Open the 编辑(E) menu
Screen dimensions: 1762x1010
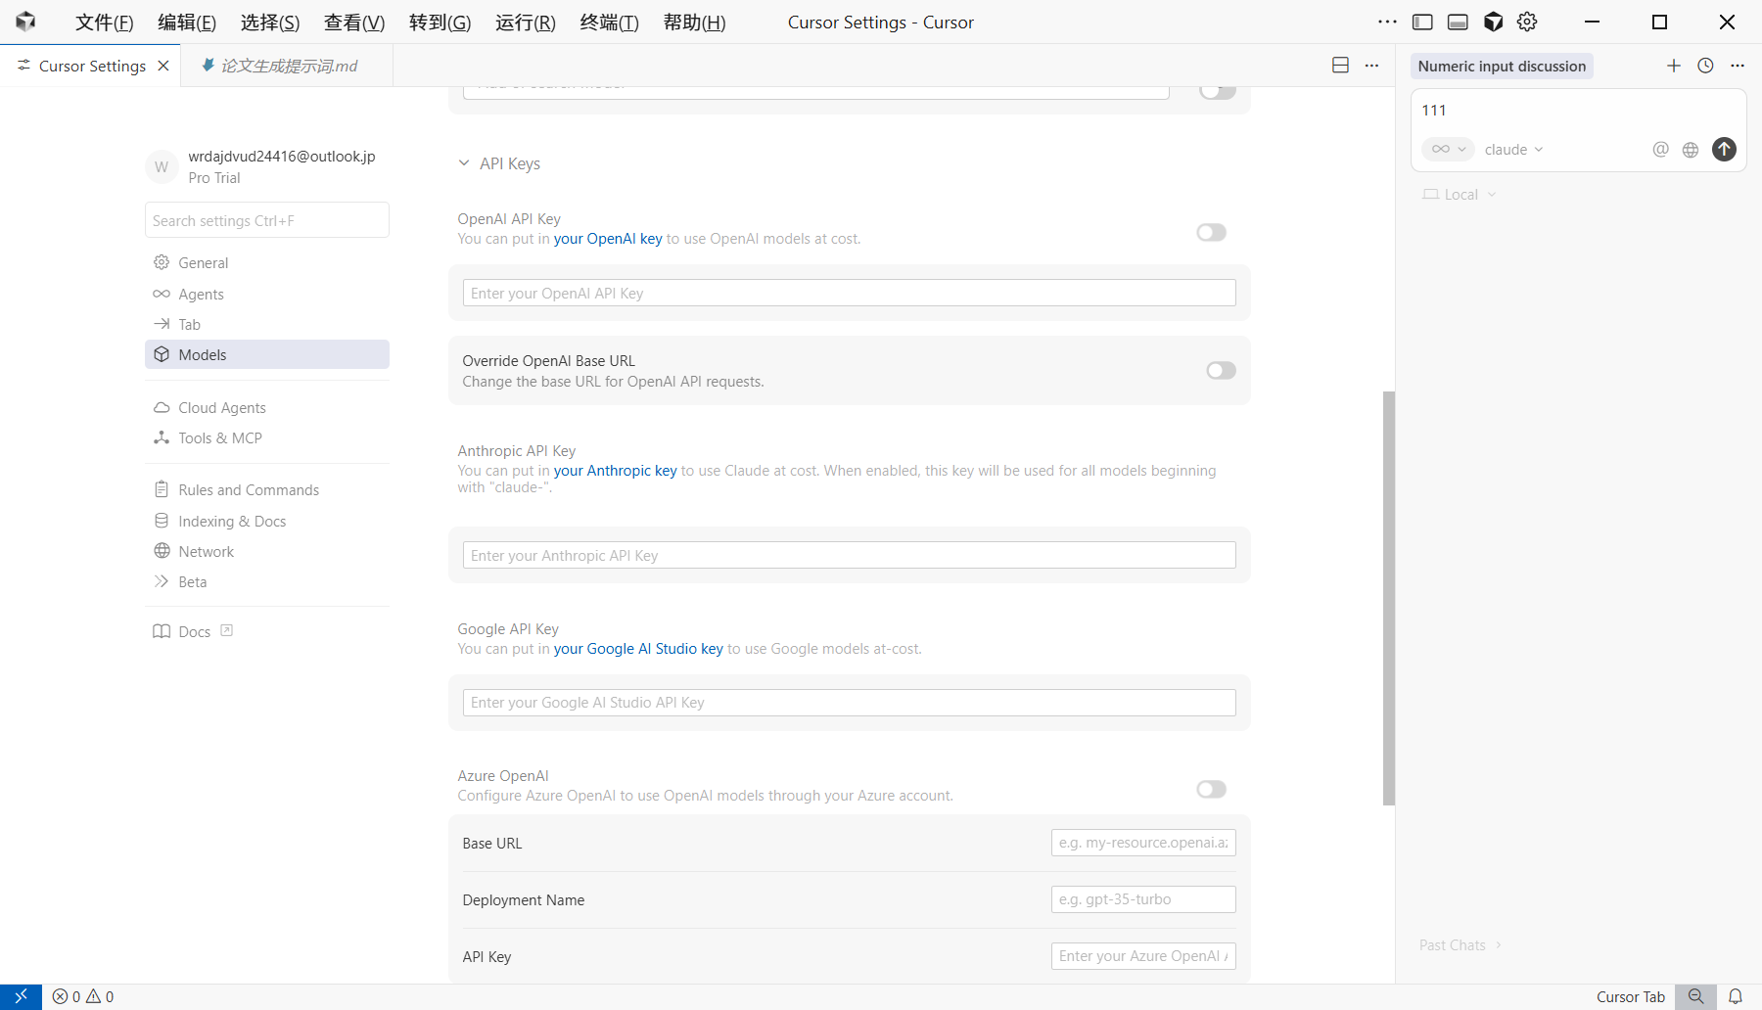[x=187, y=22]
